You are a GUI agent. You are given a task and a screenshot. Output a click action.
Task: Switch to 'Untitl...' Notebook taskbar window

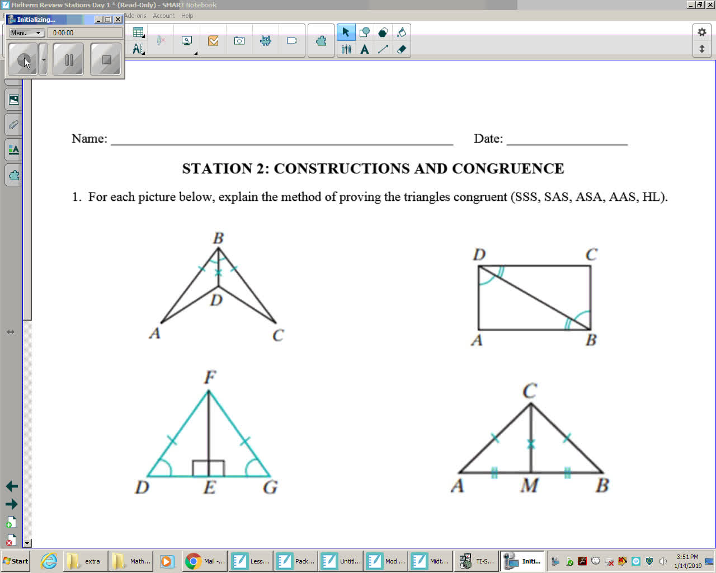(341, 561)
